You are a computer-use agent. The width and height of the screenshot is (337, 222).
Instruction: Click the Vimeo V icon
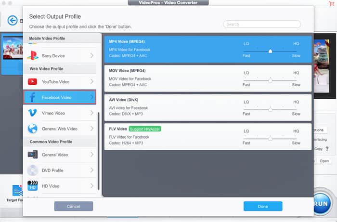pos(32,113)
